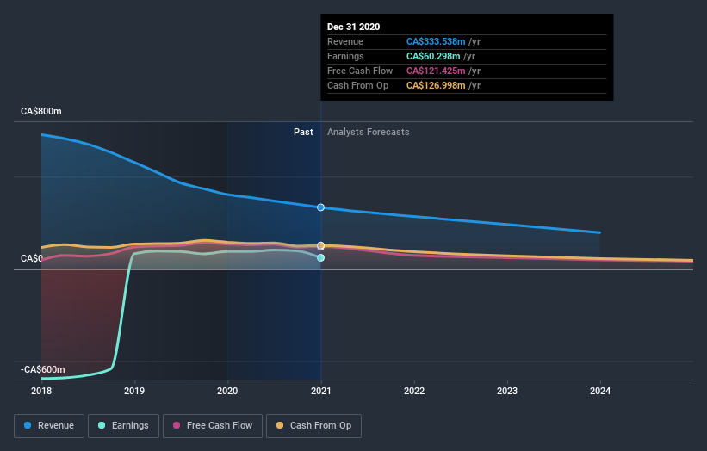Click the 2018 x-axis label
This screenshot has width=707, height=451.
[41, 391]
